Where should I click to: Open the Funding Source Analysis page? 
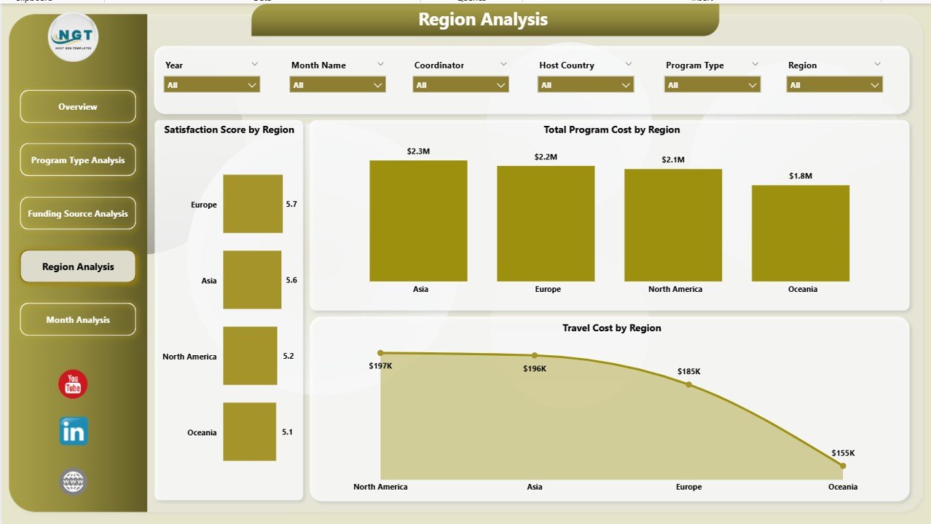tap(77, 213)
